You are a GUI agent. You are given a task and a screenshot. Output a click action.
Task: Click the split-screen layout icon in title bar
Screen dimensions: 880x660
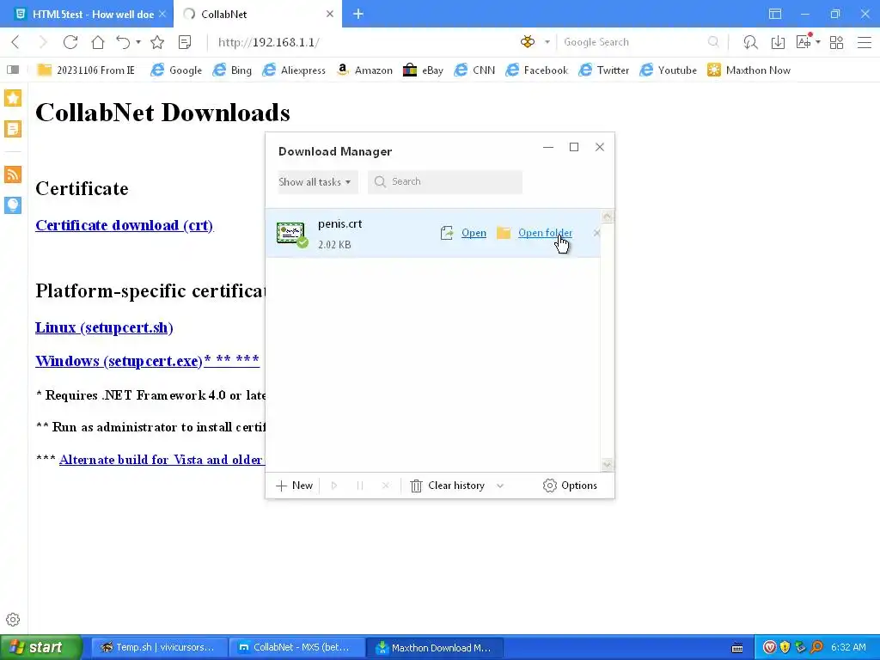pos(775,14)
